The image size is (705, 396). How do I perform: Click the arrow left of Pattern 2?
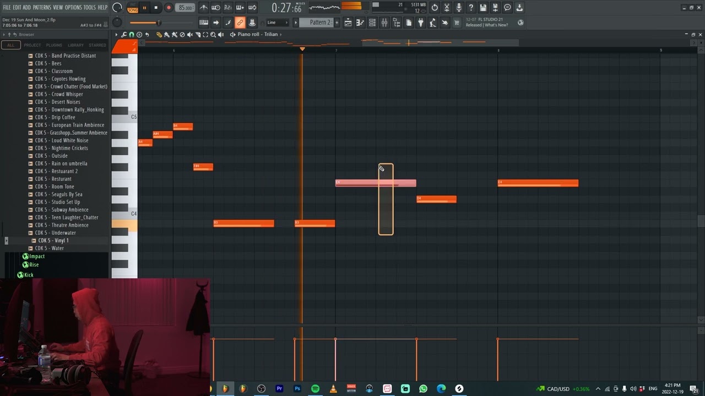click(296, 23)
